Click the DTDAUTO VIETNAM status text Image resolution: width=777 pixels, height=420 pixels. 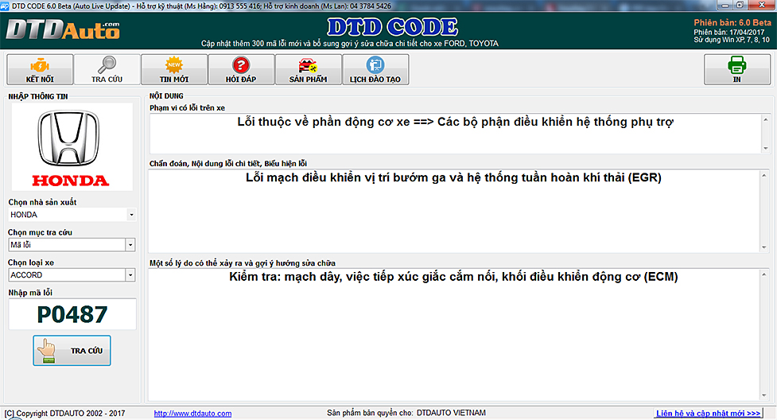pyautogui.click(x=451, y=413)
